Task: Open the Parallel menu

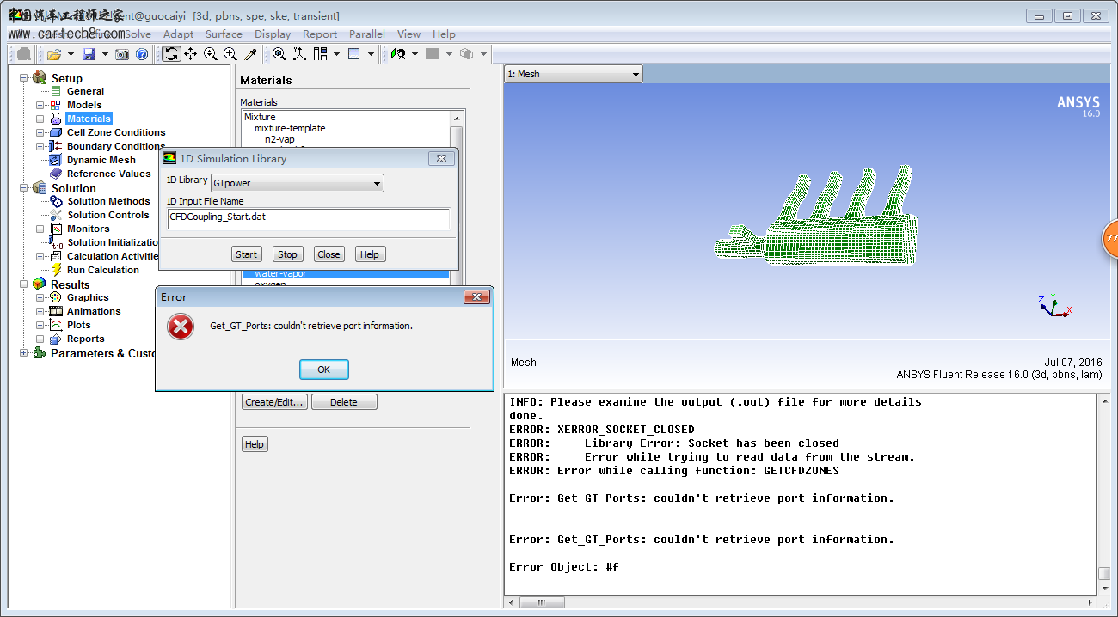Action: point(367,34)
